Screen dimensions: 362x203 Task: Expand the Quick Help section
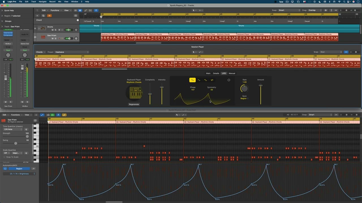2,10
